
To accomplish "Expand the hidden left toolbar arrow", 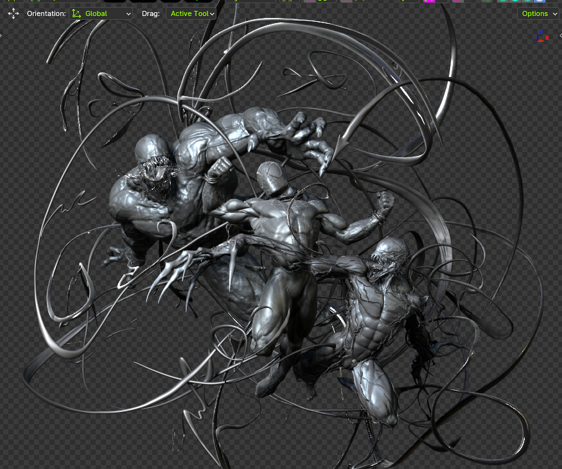I will point(1,35).
